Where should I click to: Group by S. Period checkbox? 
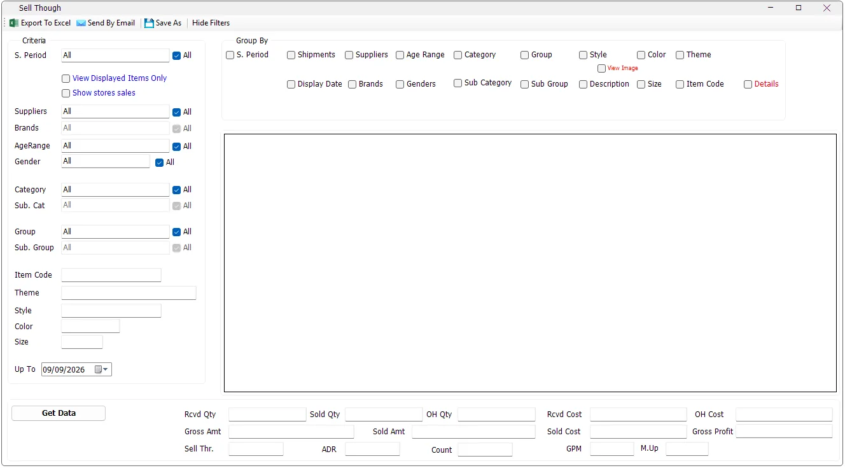(x=230, y=55)
